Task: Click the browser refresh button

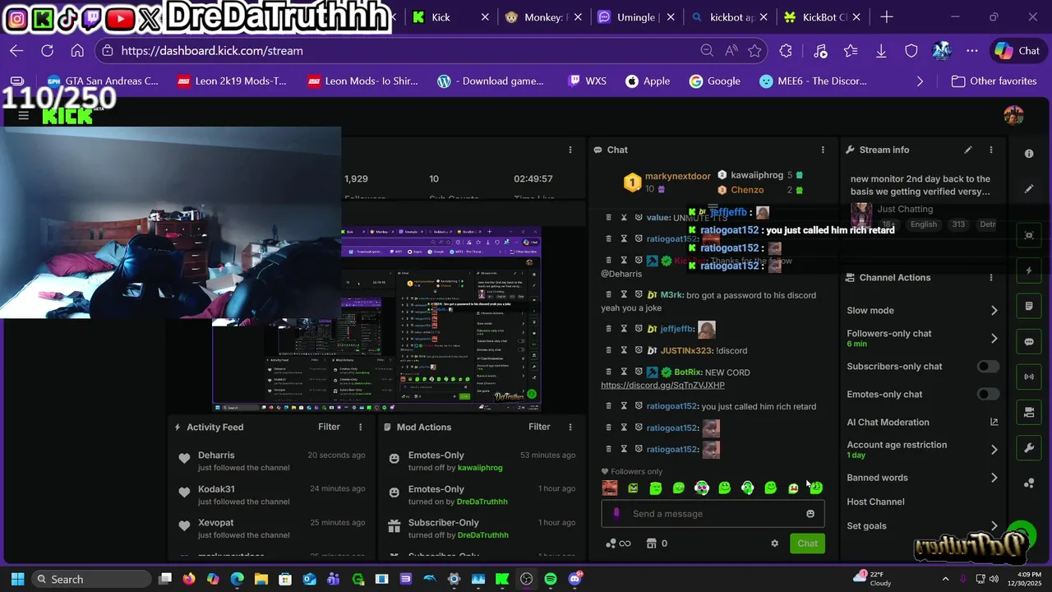Action: tap(47, 50)
